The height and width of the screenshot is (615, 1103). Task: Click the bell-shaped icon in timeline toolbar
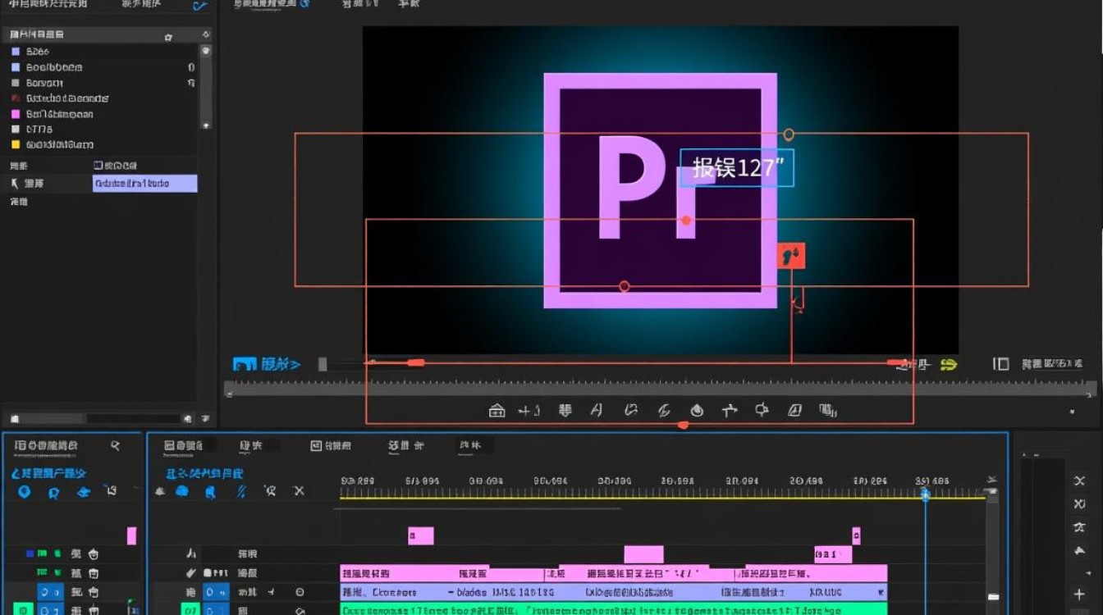pos(160,491)
